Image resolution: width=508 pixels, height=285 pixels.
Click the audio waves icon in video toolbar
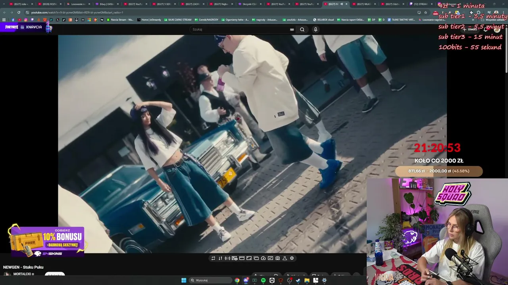227,258
